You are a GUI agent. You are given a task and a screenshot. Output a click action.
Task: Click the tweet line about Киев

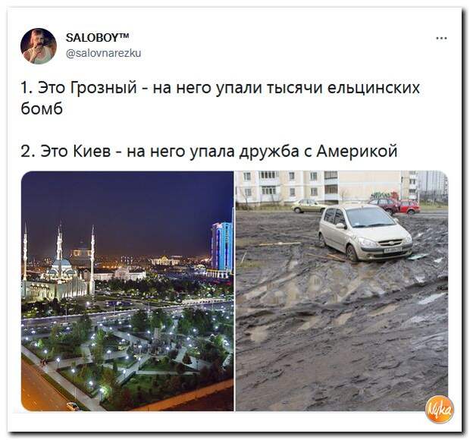pyautogui.click(x=209, y=150)
